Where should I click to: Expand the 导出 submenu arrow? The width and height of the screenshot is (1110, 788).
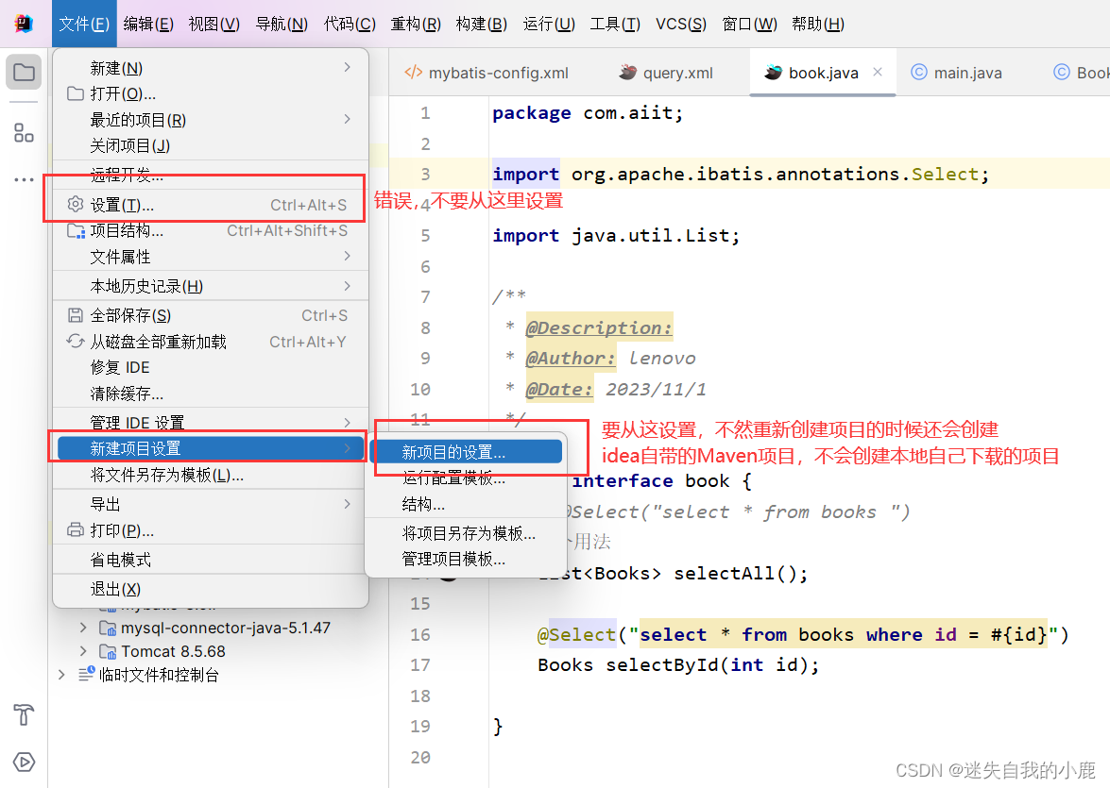click(x=347, y=504)
